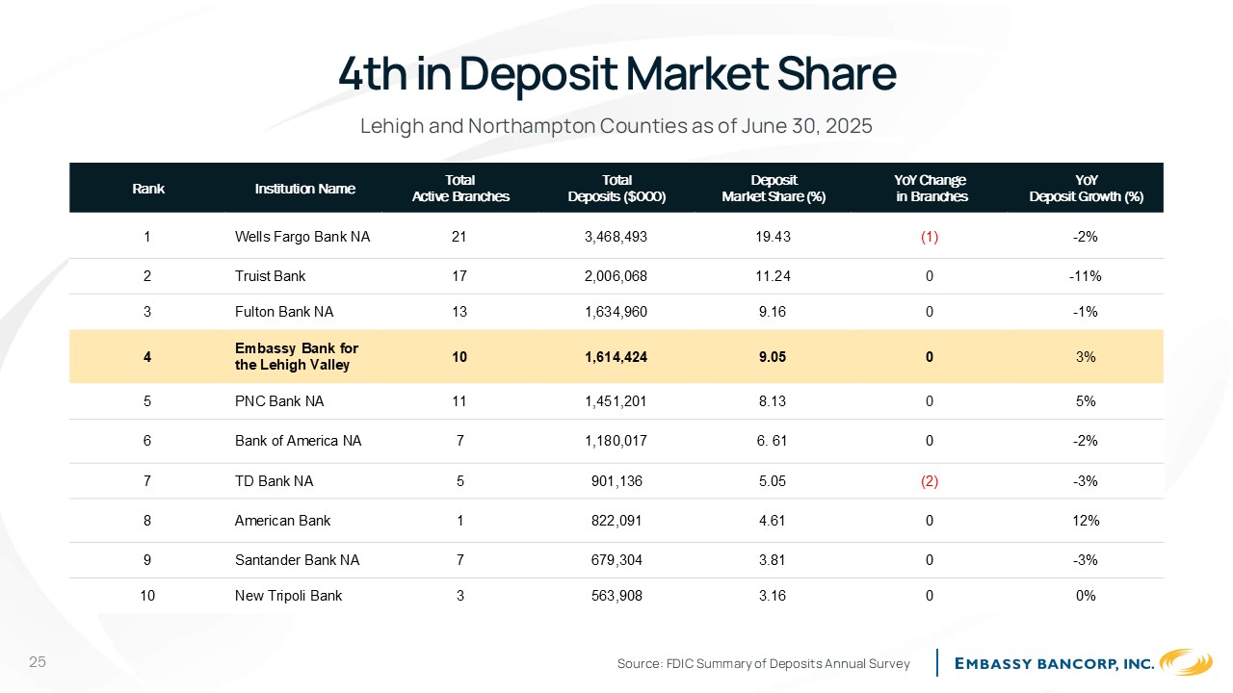Click the Embassy Bancorp swirl logo icon
Image resolution: width=1233 pixels, height=693 pixels.
(x=1186, y=662)
